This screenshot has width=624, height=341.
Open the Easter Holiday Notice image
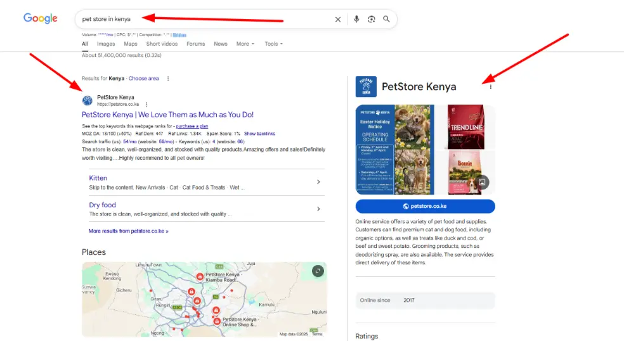tap(395, 150)
